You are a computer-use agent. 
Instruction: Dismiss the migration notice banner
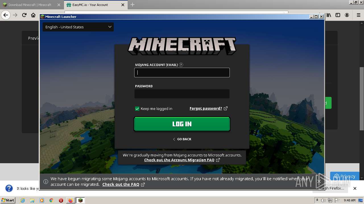[x=319, y=181]
